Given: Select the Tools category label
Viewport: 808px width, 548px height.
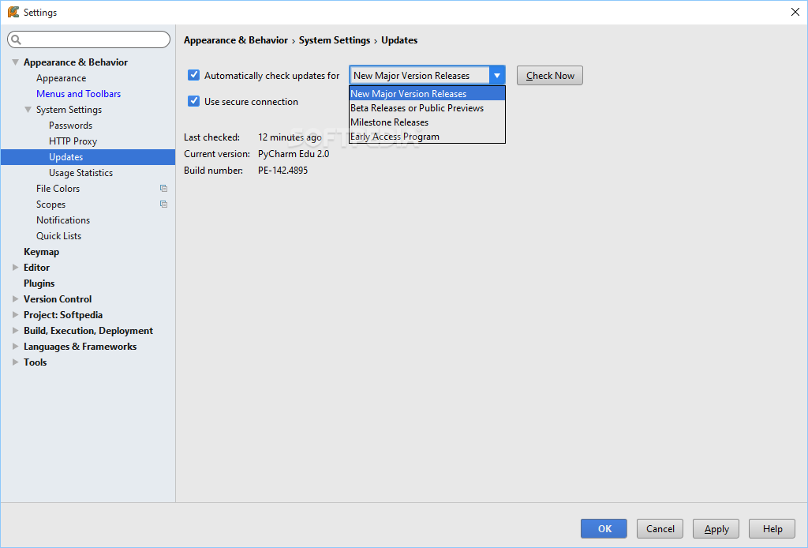Looking at the screenshot, I should [35, 362].
